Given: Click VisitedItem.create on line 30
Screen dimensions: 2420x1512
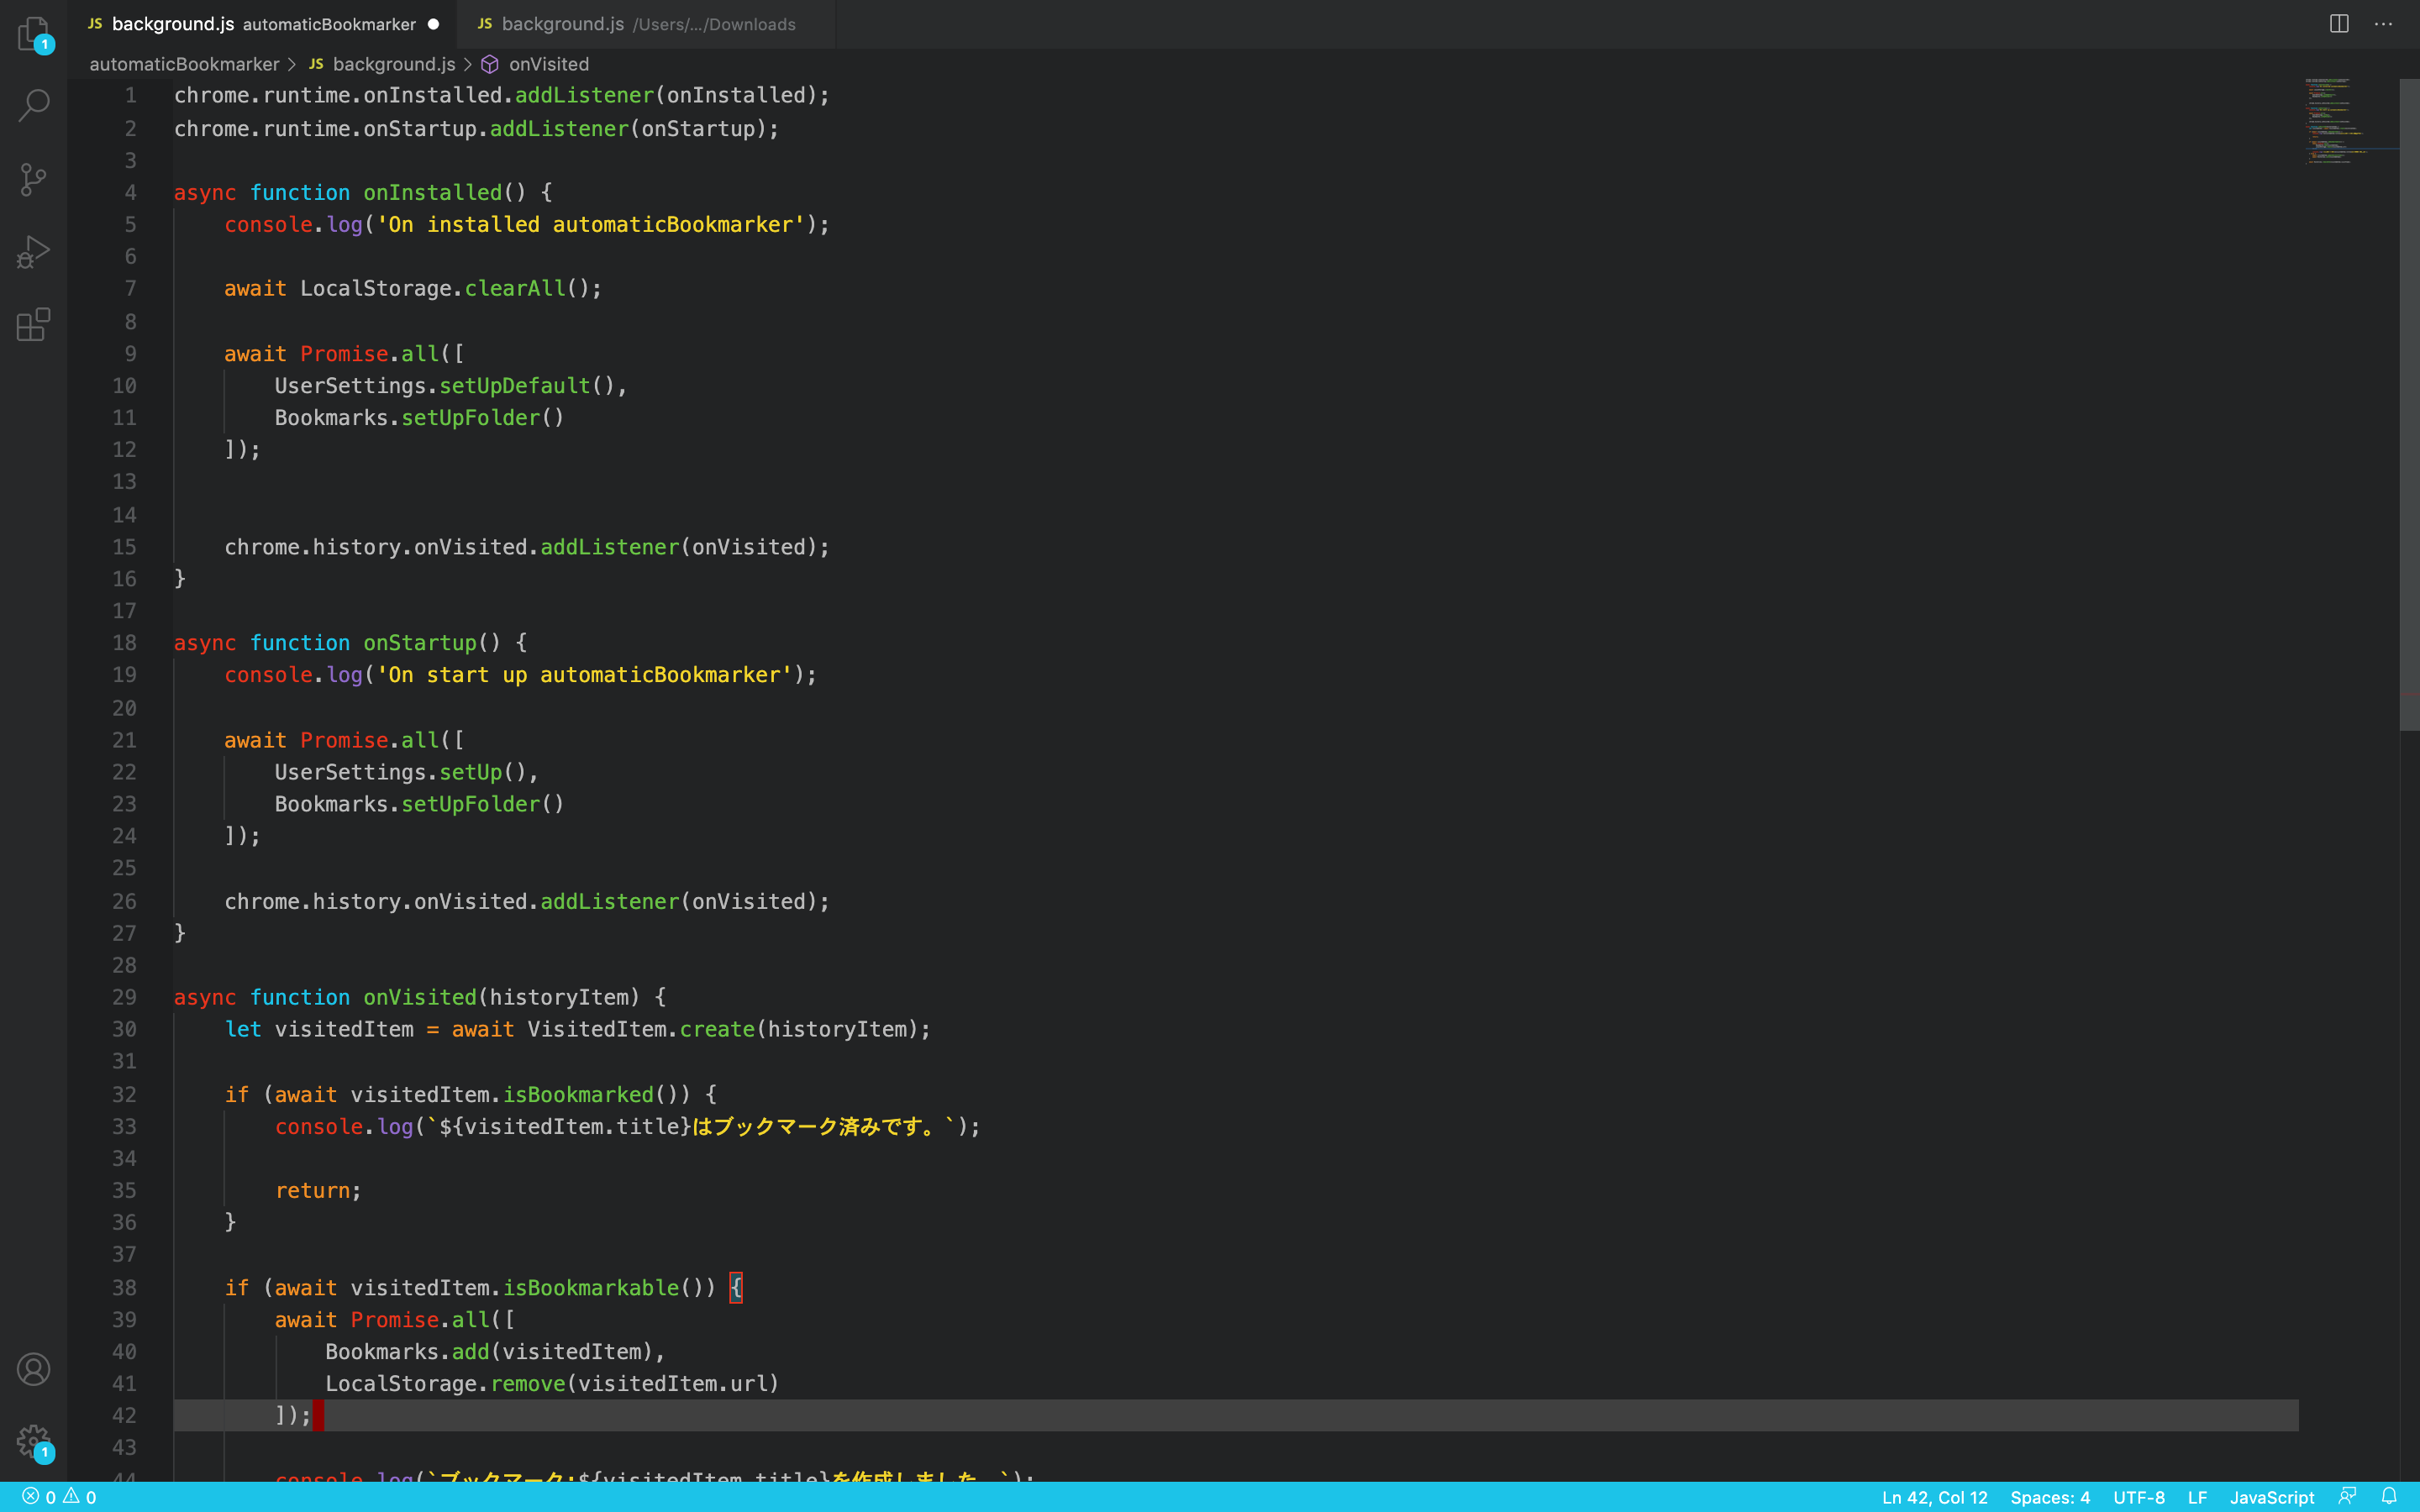Looking at the screenshot, I should tap(641, 1029).
